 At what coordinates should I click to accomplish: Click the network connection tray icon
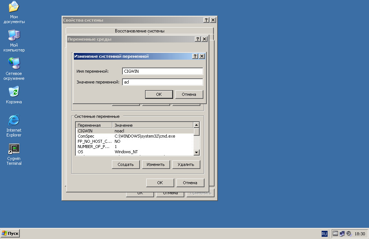tap(342, 233)
